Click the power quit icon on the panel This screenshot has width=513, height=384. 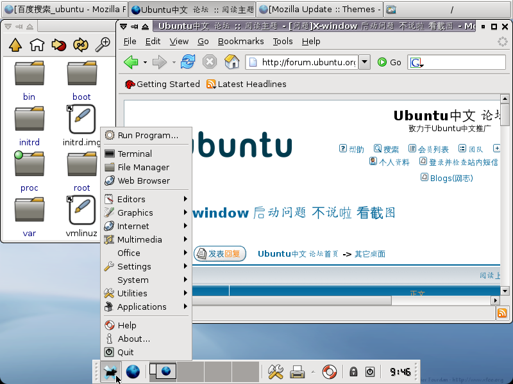coord(370,372)
